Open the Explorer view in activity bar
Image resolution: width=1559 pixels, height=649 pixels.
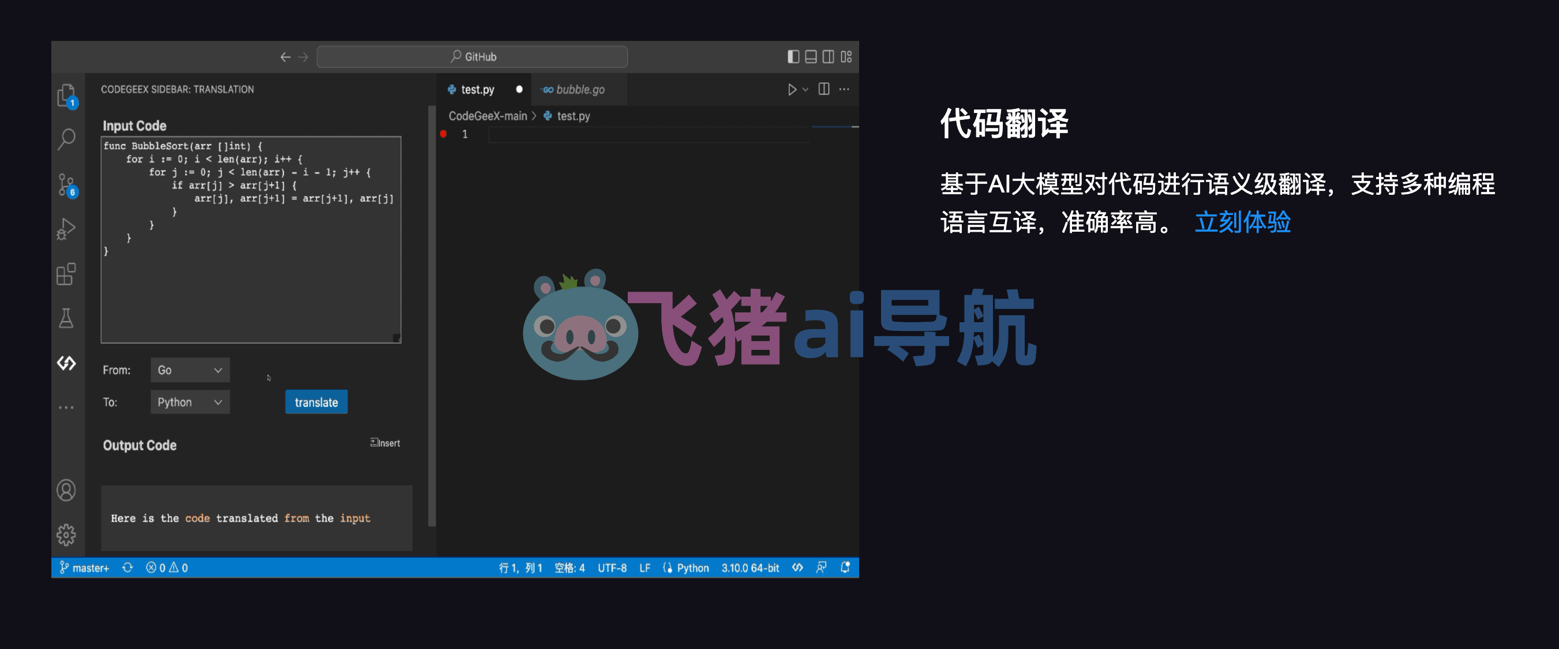tap(66, 96)
